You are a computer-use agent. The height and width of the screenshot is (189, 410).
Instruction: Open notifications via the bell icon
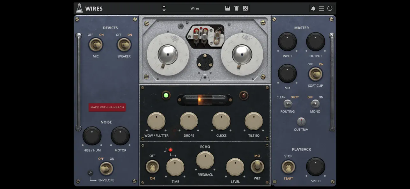(x=313, y=8)
